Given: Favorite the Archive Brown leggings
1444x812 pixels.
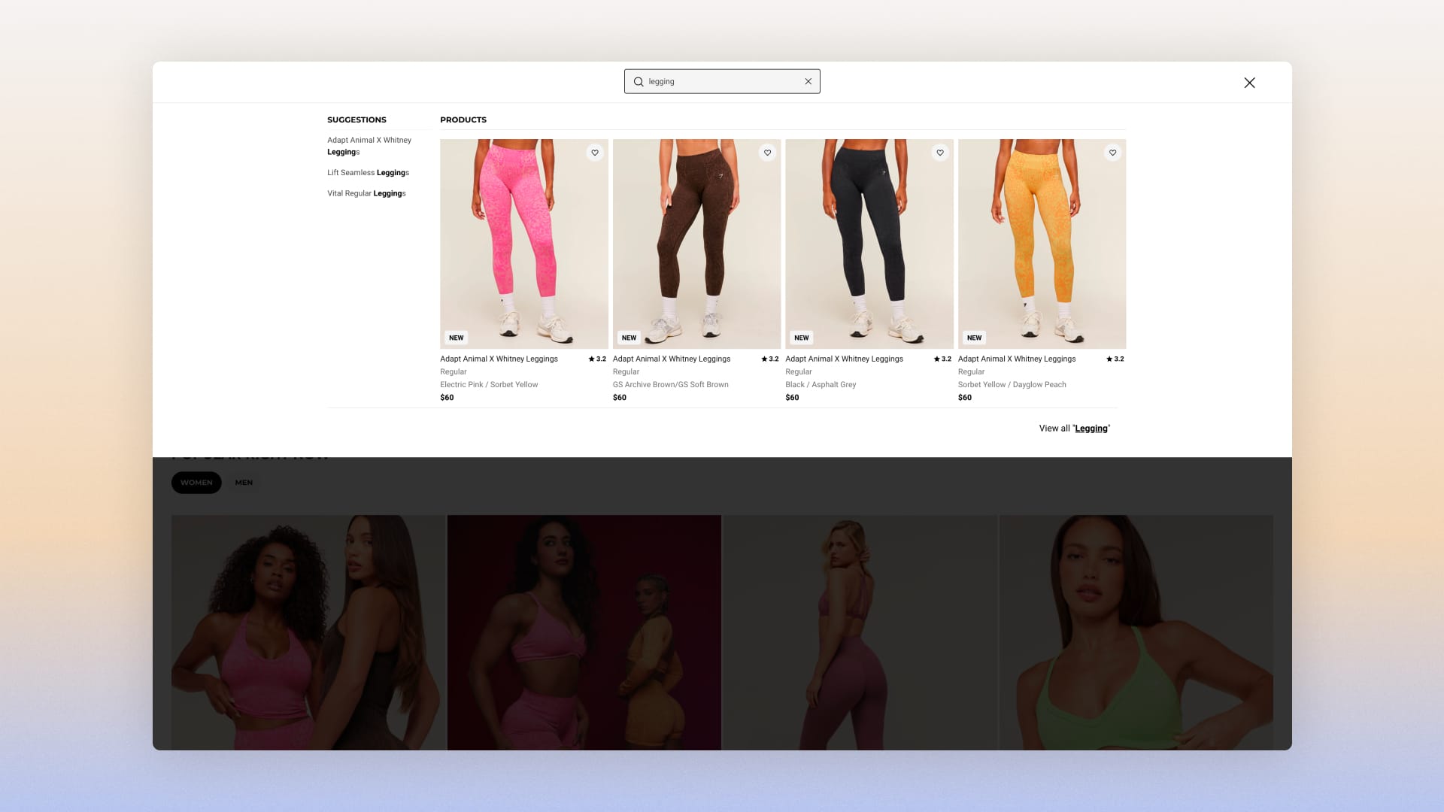Looking at the screenshot, I should tap(767, 153).
